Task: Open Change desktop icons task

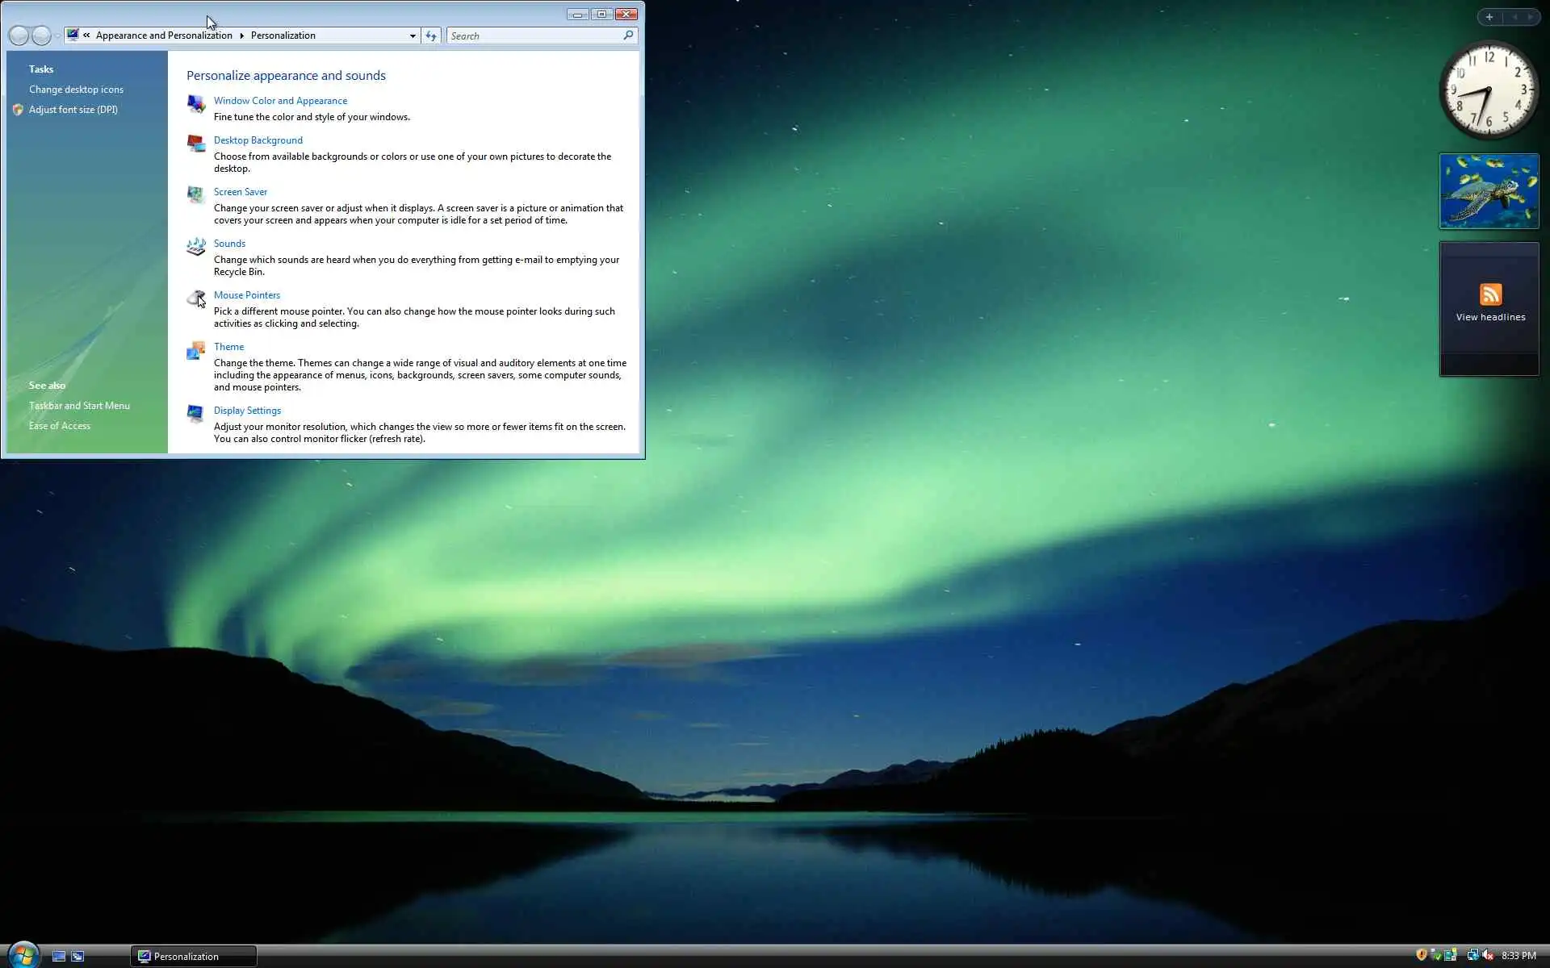Action: 76,90
